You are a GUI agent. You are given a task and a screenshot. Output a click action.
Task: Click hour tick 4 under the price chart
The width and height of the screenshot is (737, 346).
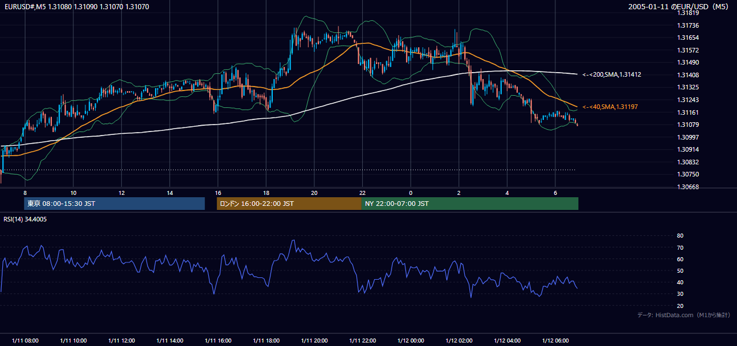[507, 193]
